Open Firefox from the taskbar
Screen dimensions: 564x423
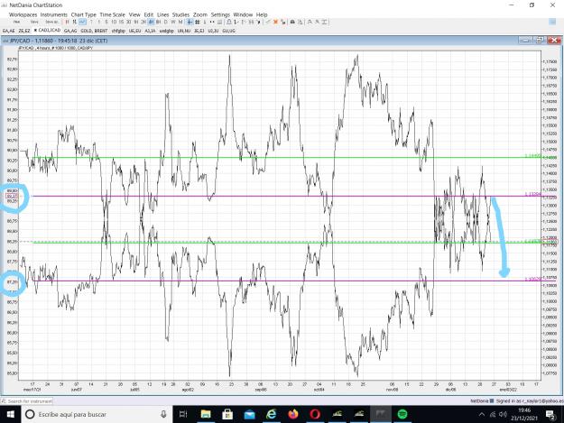(x=293, y=414)
